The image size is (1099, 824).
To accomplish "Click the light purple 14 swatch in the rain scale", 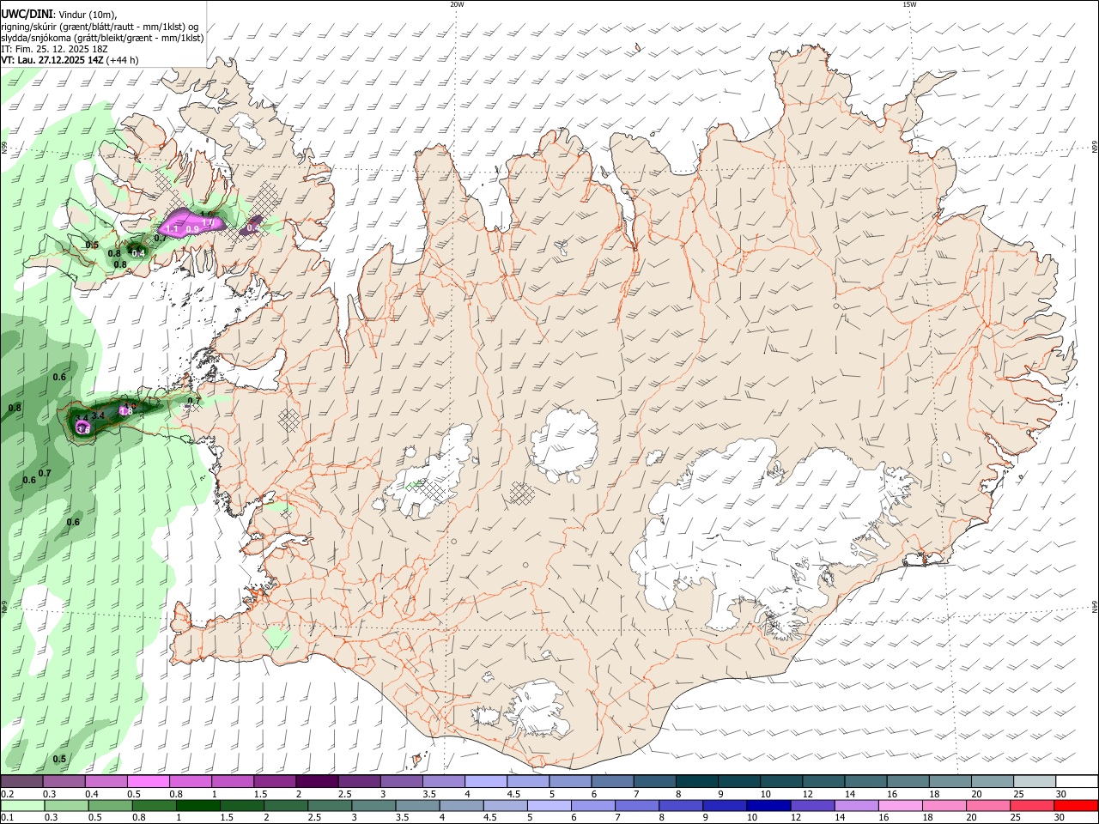I will [855, 805].
